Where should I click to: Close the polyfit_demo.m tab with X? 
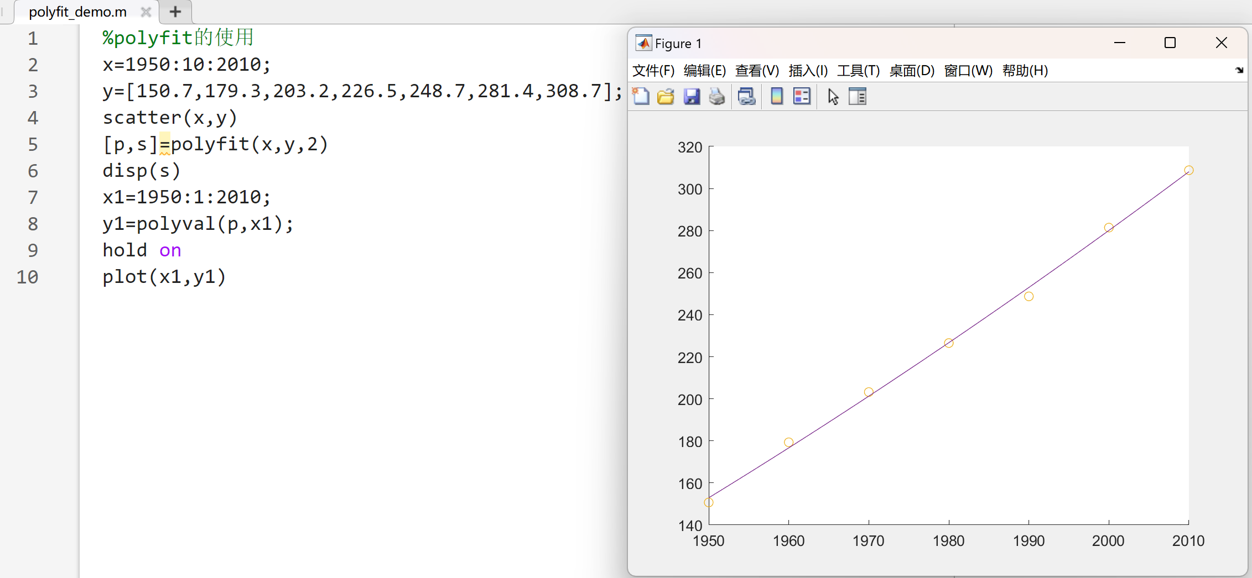[146, 12]
